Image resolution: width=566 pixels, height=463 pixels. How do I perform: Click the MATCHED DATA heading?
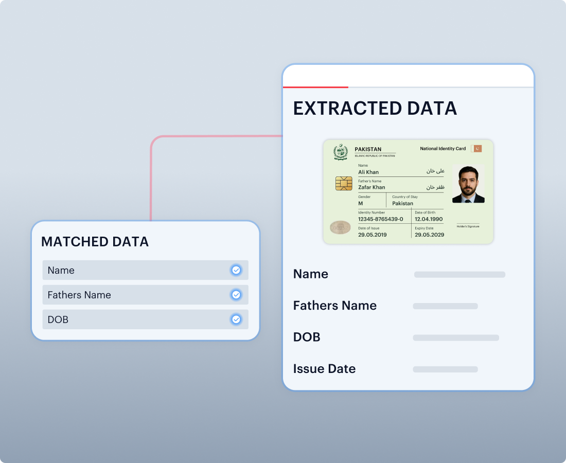[95, 242]
